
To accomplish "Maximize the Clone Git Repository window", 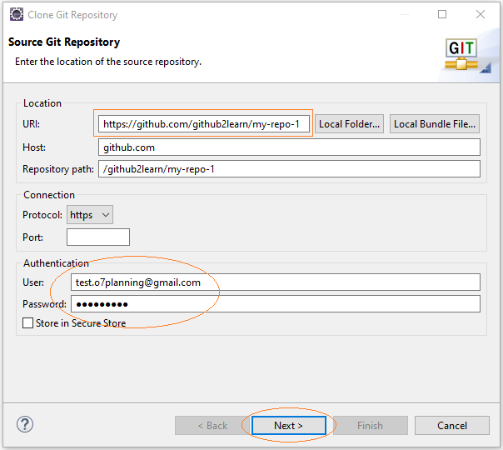I will [x=442, y=14].
